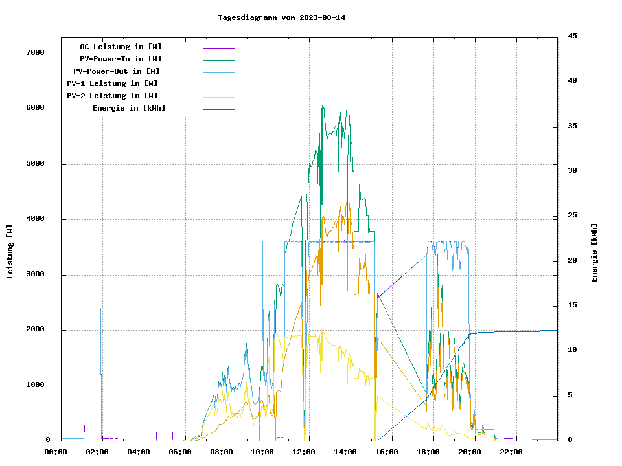Click the 'Energie in [kWh]' legend entry
The height and width of the screenshot is (466, 622).
pos(129,108)
